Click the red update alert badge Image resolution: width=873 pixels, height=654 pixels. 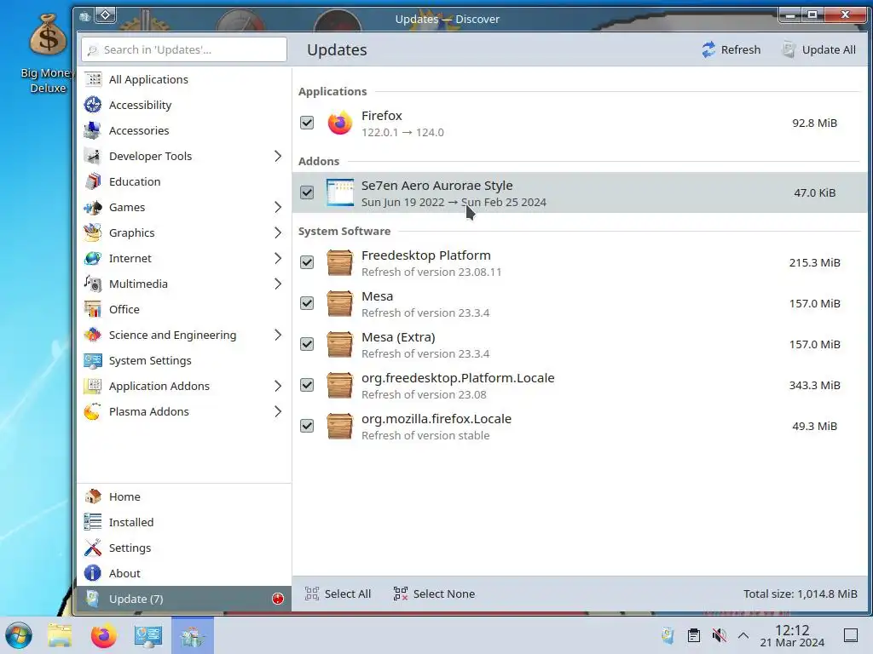278,599
